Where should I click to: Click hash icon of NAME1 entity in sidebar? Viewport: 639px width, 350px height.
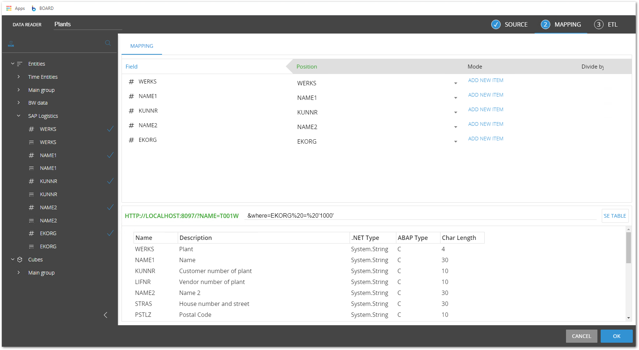tap(31, 155)
